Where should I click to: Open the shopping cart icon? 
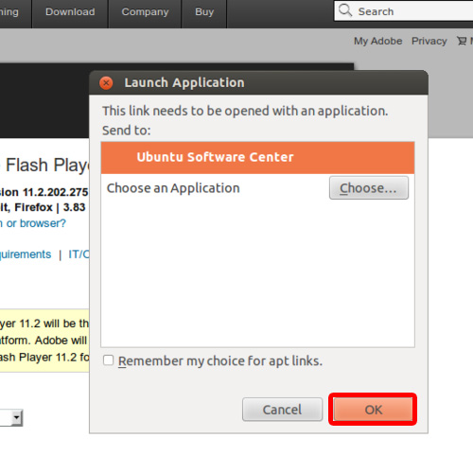click(462, 41)
